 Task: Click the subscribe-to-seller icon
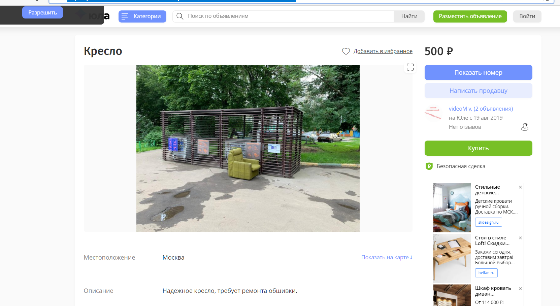point(525,127)
